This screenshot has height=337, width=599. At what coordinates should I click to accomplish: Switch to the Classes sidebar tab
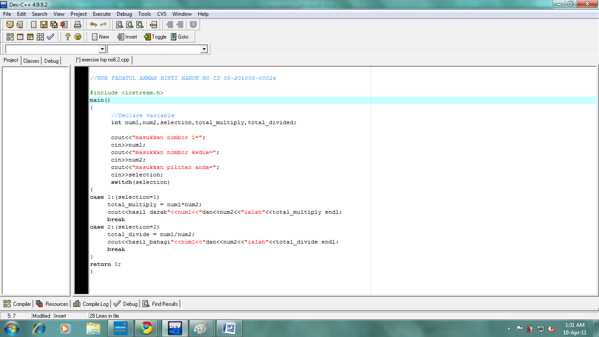tap(31, 61)
